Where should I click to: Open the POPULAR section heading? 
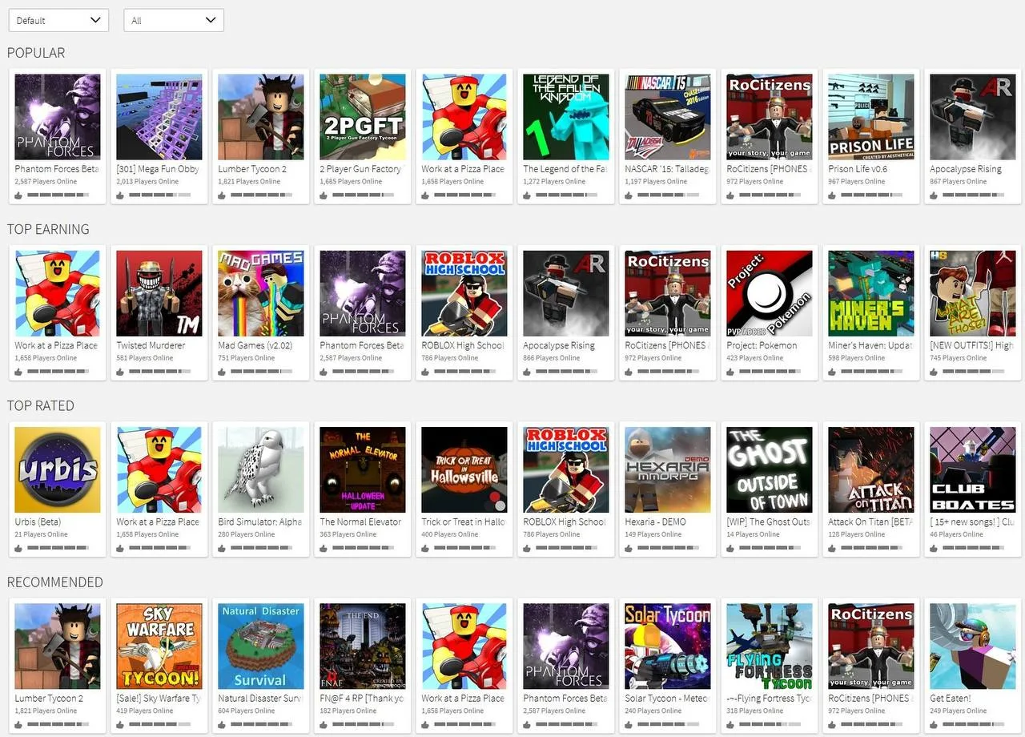click(36, 53)
